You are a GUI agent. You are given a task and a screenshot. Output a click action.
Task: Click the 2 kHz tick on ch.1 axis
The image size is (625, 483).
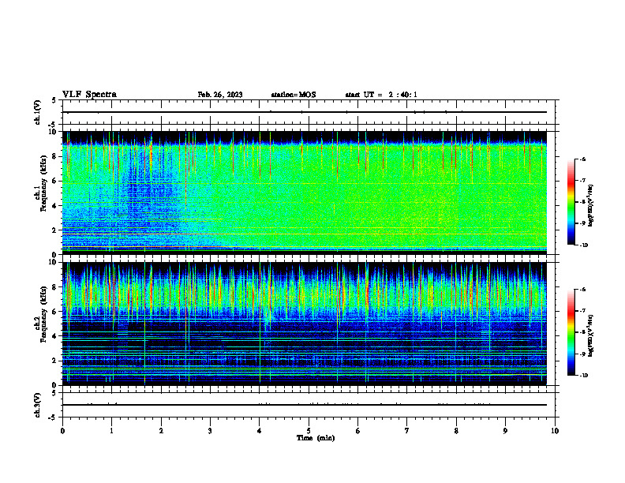[x=55, y=230]
